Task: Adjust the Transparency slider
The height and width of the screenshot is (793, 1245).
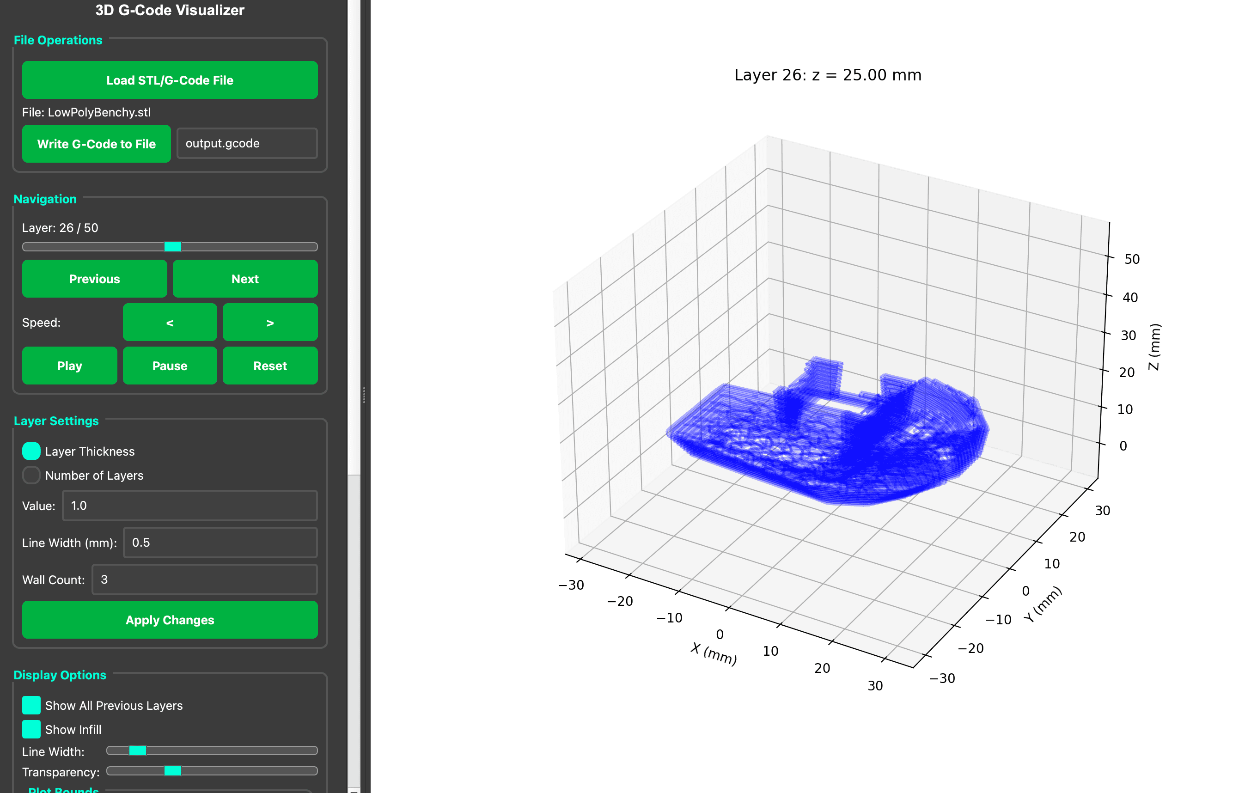Action: tap(172, 771)
